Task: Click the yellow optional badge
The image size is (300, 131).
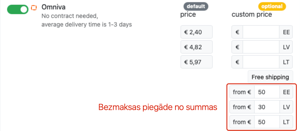Action: (272, 6)
